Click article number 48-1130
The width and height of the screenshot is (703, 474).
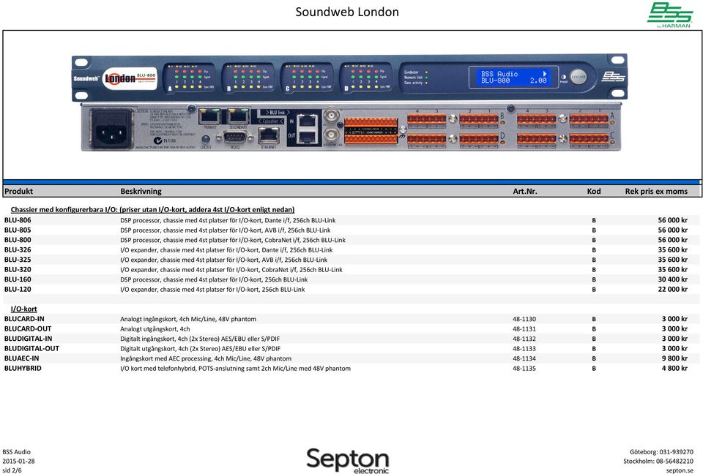tap(524, 319)
